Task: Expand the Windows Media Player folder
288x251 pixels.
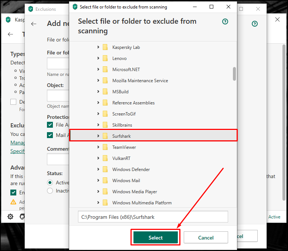Action: click(x=98, y=191)
